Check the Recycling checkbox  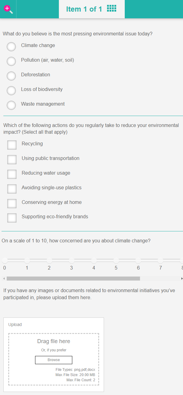click(12, 145)
